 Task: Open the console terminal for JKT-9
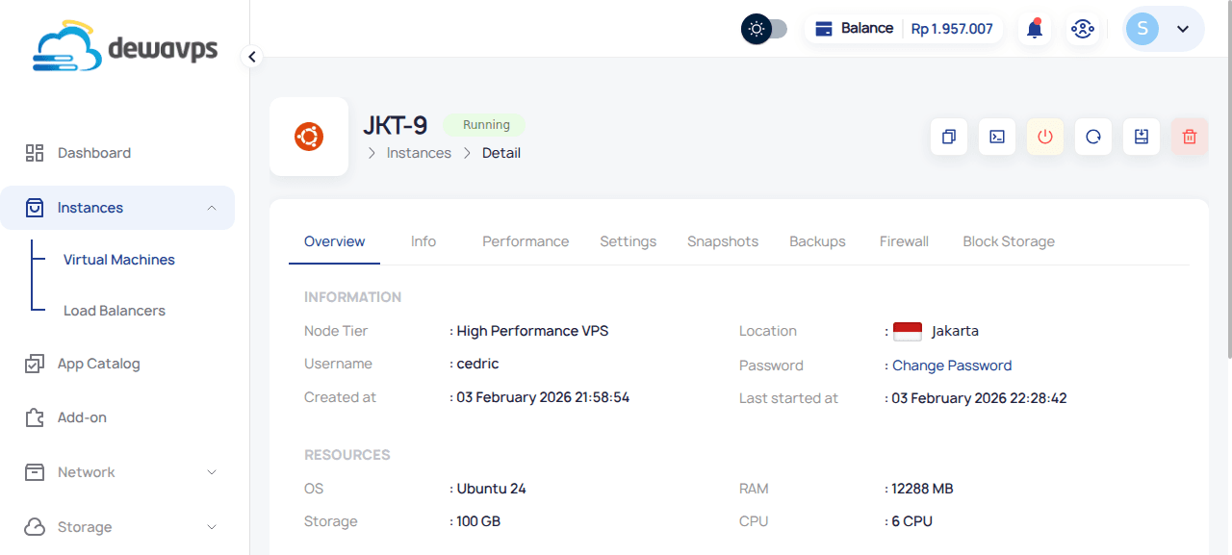pos(996,137)
